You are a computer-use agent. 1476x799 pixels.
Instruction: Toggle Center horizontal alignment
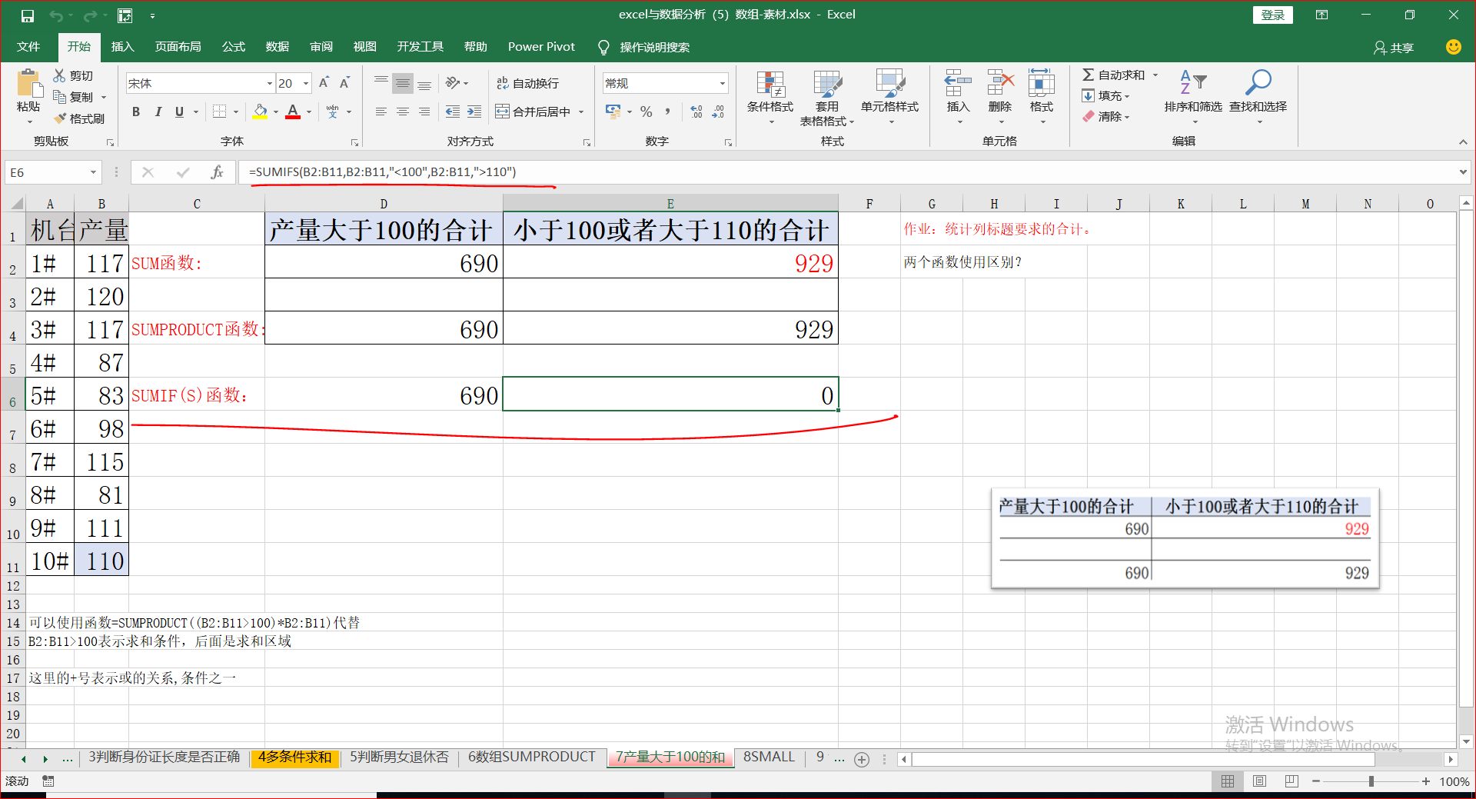403,112
